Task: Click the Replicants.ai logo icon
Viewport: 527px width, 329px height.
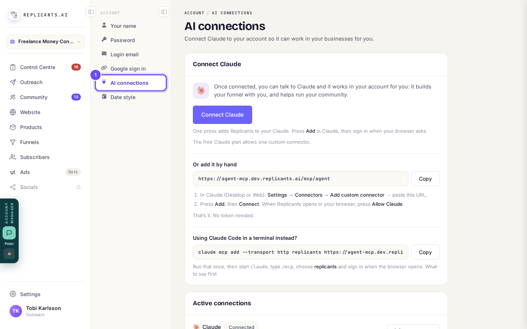Action: point(14,15)
